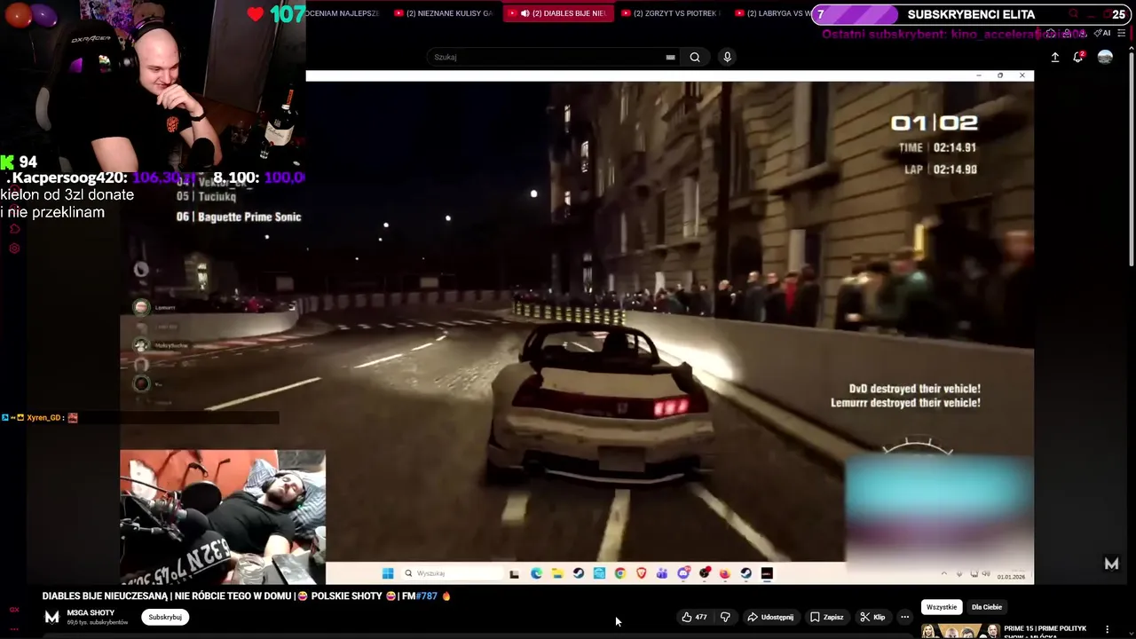This screenshot has height=639, width=1136.
Task: Activate voice search microphone icon
Action: point(727,57)
